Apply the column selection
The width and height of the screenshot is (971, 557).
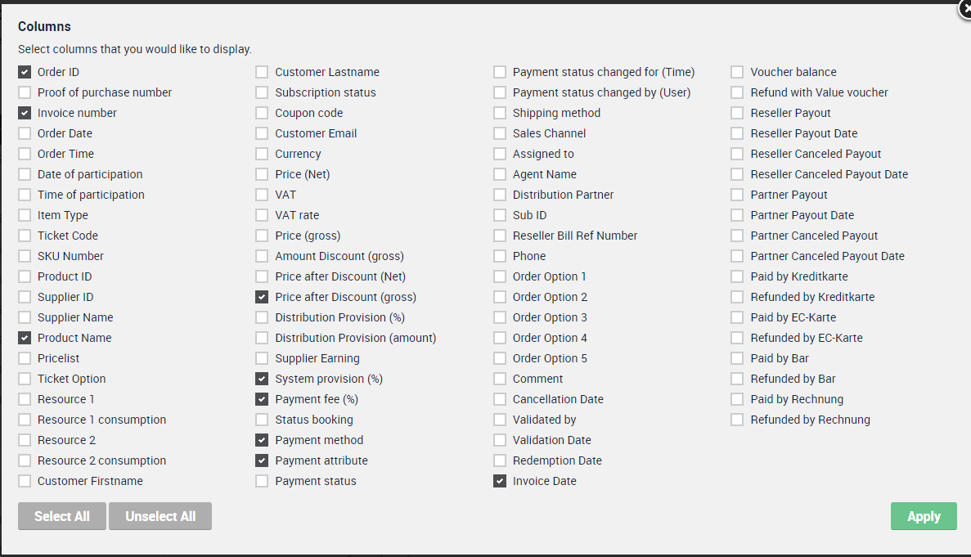[x=924, y=516]
